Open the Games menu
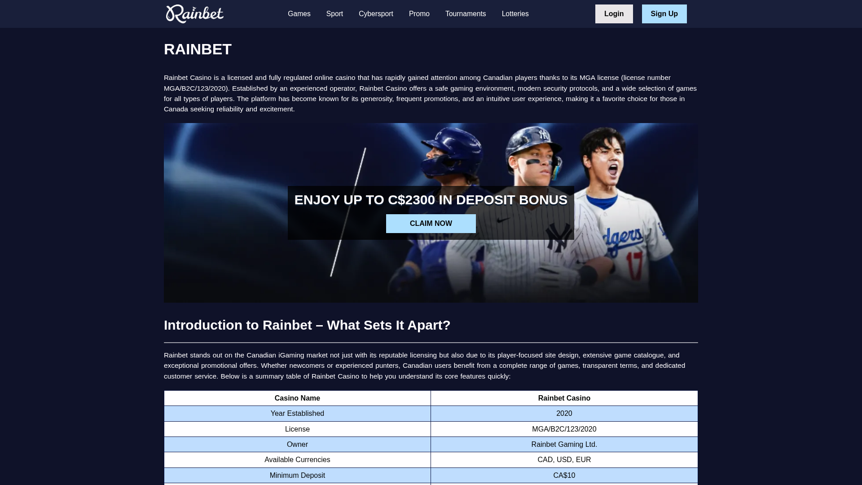Image resolution: width=862 pixels, height=485 pixels. pos(299,14)
